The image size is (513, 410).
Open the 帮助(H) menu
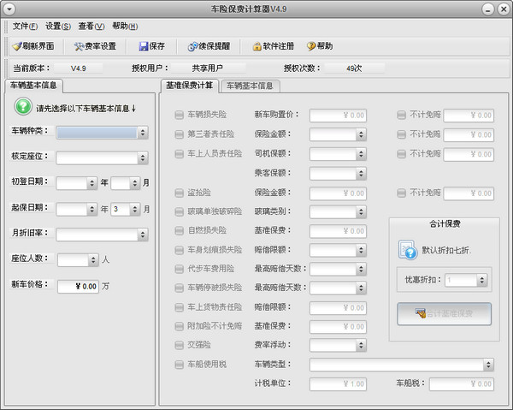tap(125, 26)
